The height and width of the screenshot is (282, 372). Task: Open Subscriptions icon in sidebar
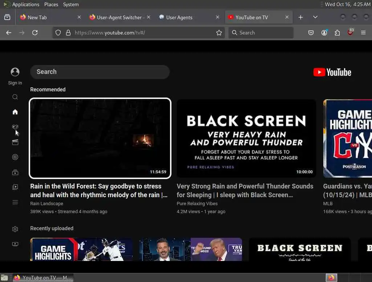(15, 173)
